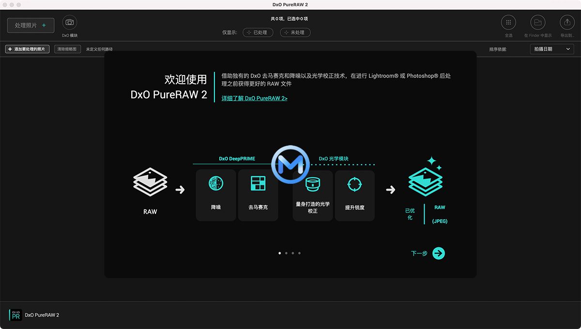Select the fourth page indicator dot
Image resolution: width=581 pixels, height=329 pixels.
click(x=299, y=253)
